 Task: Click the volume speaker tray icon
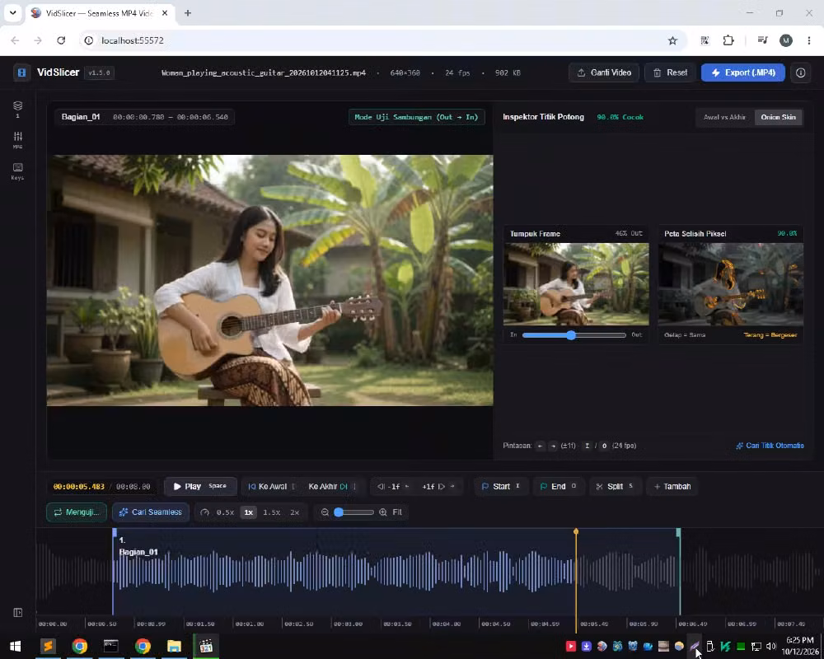click(x=771, y=646)
